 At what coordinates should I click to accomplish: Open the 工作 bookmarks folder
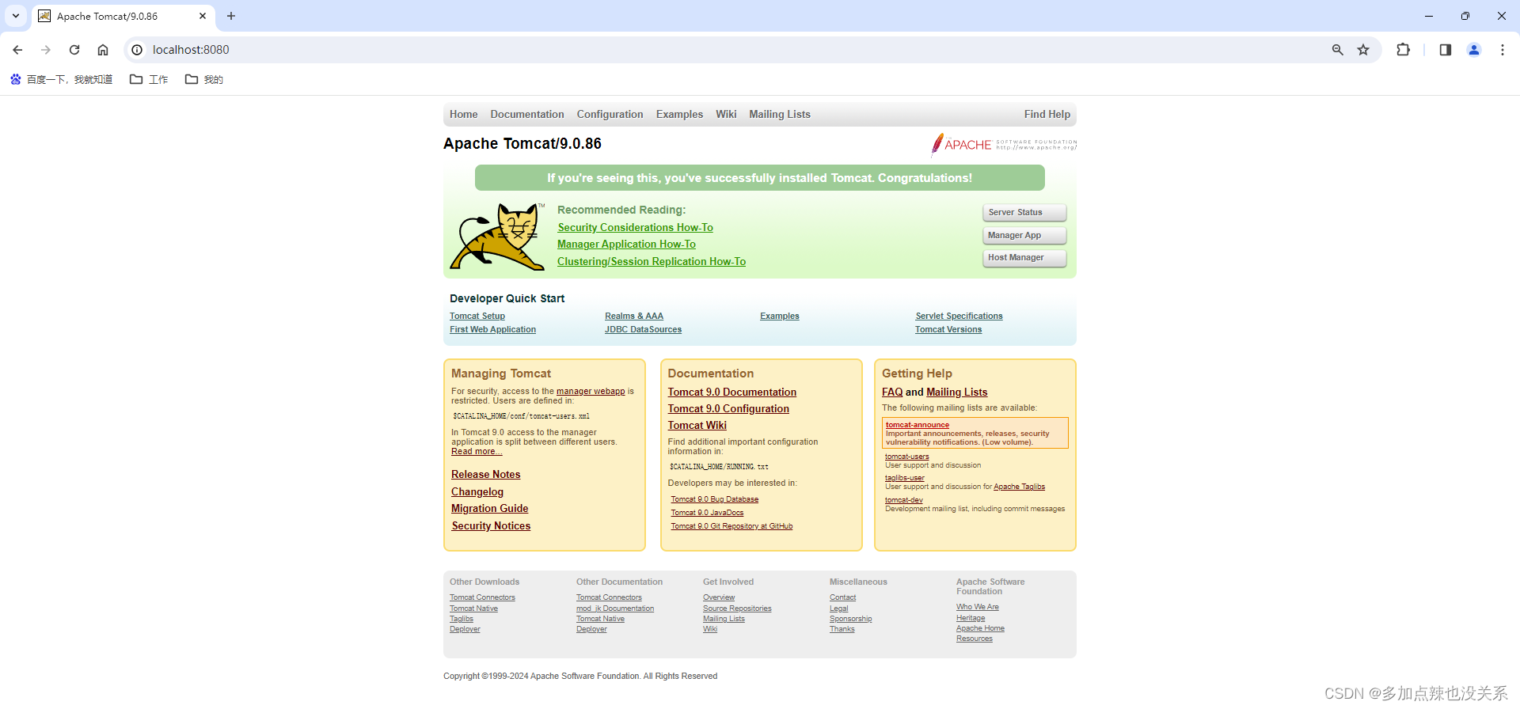click(149, 79)
